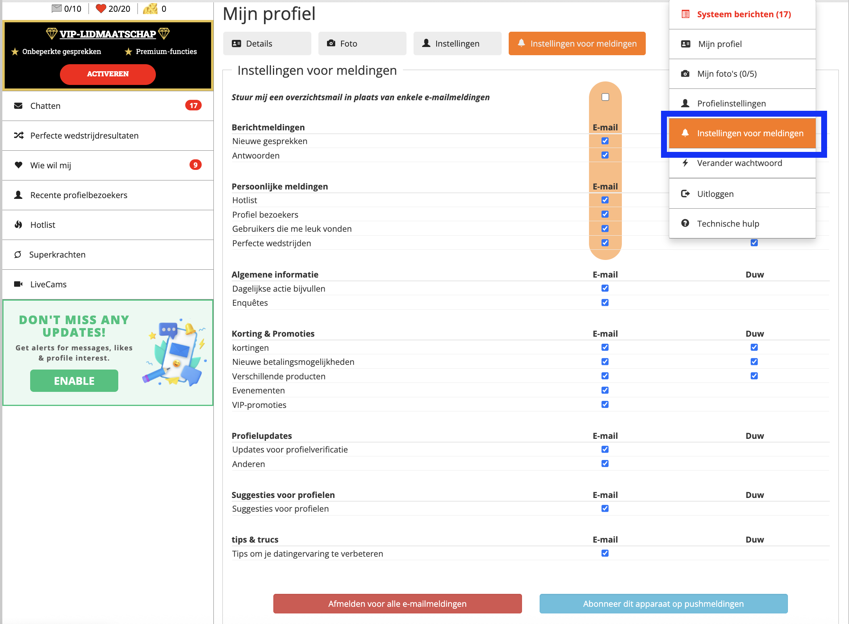
Task: Open Chatten from the sidebar
Action: click(45, 106)
